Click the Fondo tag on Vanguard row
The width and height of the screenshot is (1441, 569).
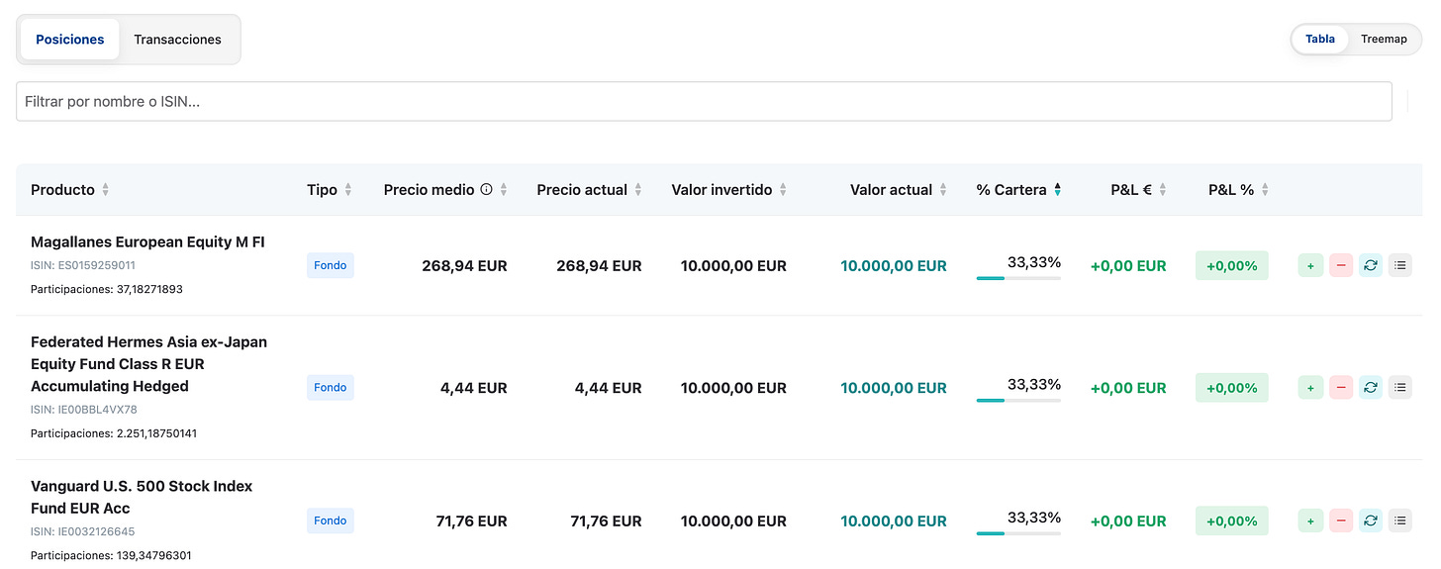click(x=331, y=521)
